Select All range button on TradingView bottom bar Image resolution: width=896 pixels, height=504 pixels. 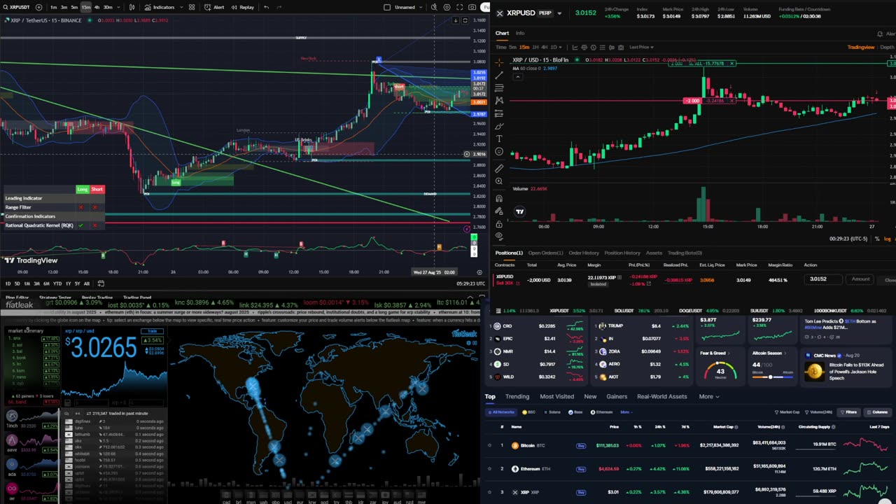click(x=86, y=283)
